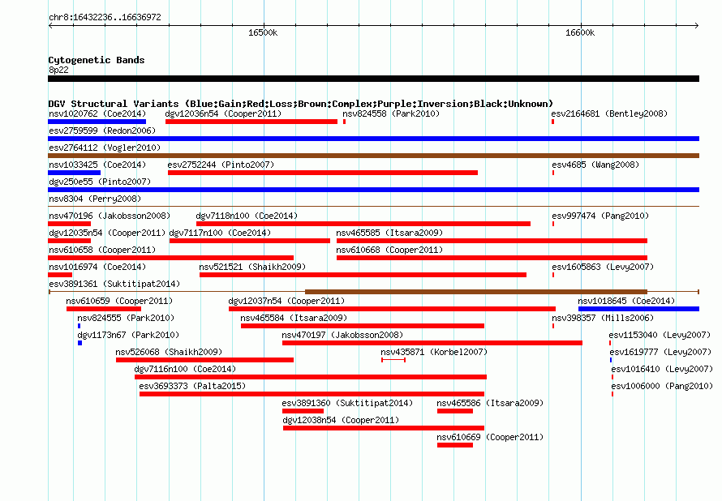Click thick brown bar under esv3891361 label
This screenshot has height=501, width=722.
pos(476,292)
